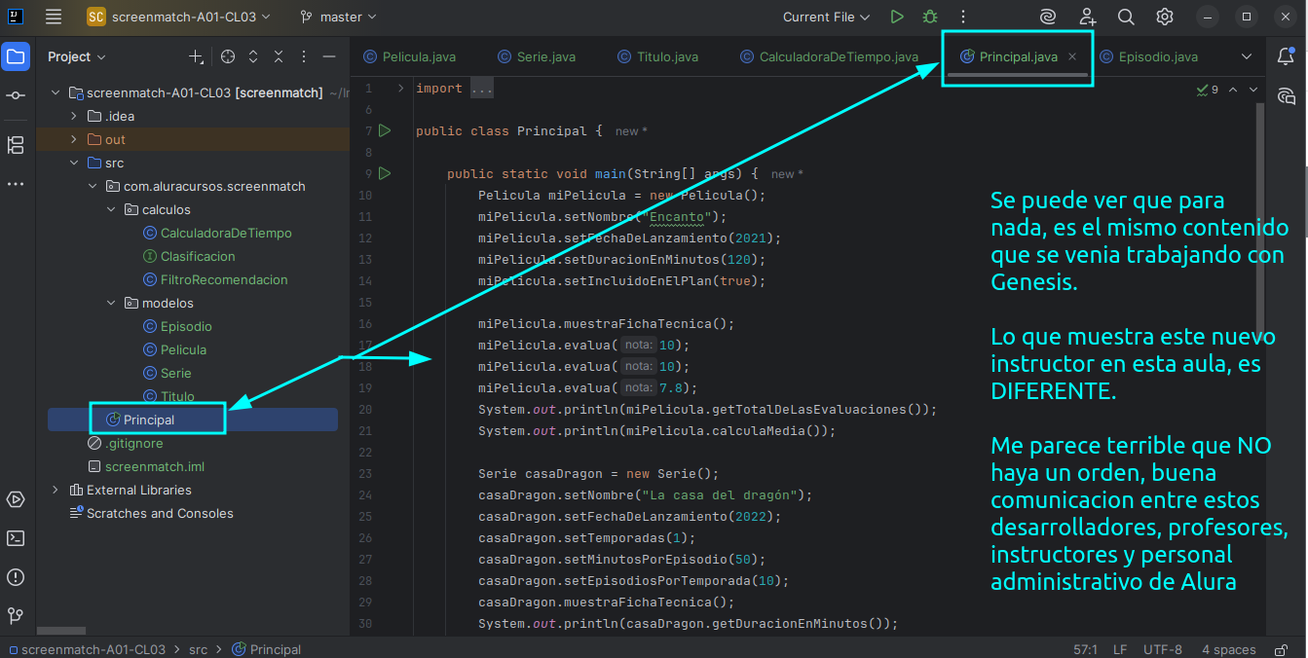Change the LF line separator in the status bar
This screenshot has height=658, width=1308.
click(x=1121, y=649)
